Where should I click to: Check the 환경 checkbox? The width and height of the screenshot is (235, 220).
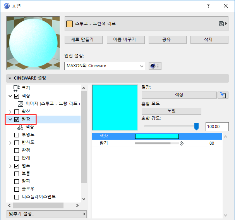coord(17,151)
